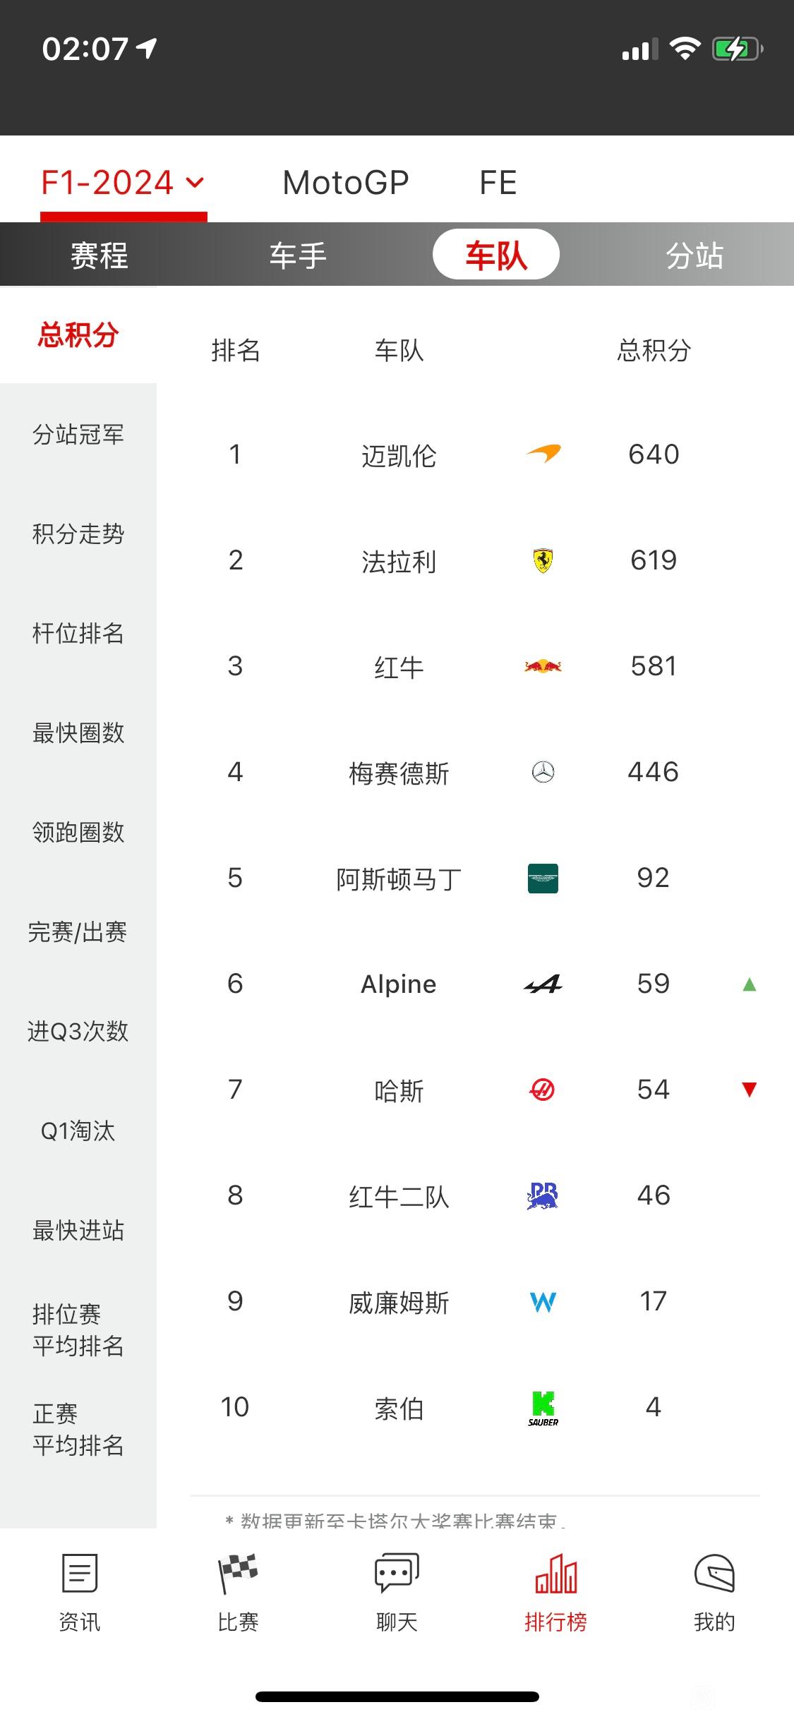Open the 资讯 news tab icon
The height and width of the screenshot is (1719, 794).
79,1573
